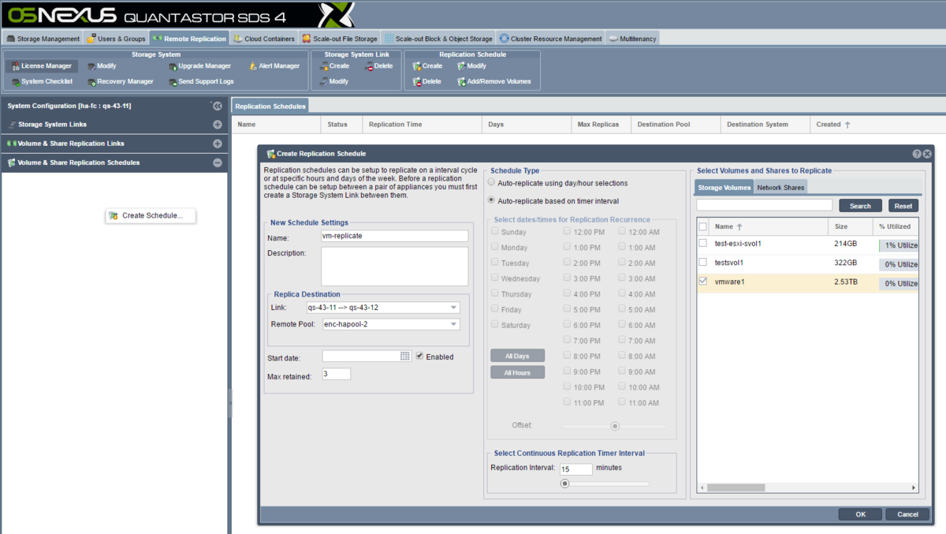The image size is (946, 534).
Task: Open License Manager in Storage System
Action: click(42, 66)
